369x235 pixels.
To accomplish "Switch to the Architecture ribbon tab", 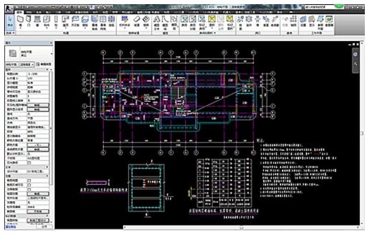I will (x=19, y=12).
